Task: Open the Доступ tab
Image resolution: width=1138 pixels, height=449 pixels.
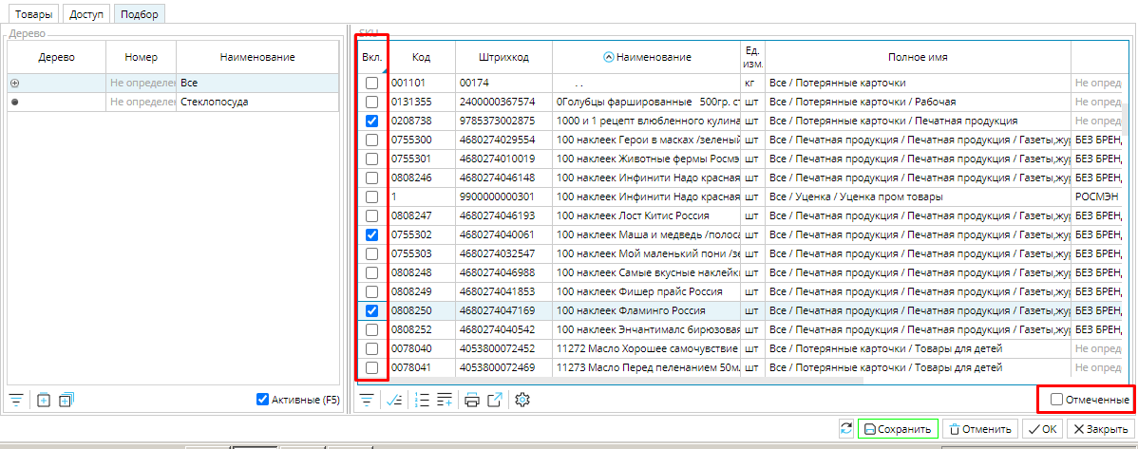Action: pyautogui.click(x=86, y=14)
